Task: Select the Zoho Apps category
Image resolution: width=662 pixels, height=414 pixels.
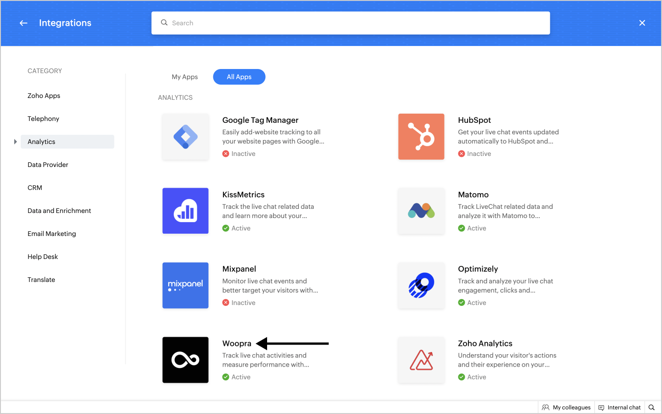Action: point(44,96)
